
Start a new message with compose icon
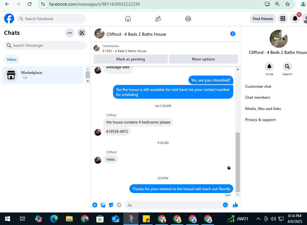[82, 33]
